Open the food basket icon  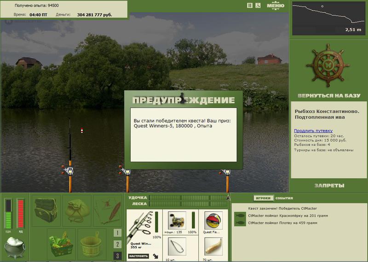pos(61,245)
